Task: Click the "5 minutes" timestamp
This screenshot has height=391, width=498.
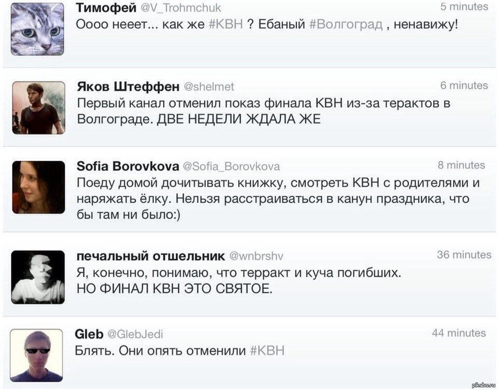Action: click(x=464, y=7)
